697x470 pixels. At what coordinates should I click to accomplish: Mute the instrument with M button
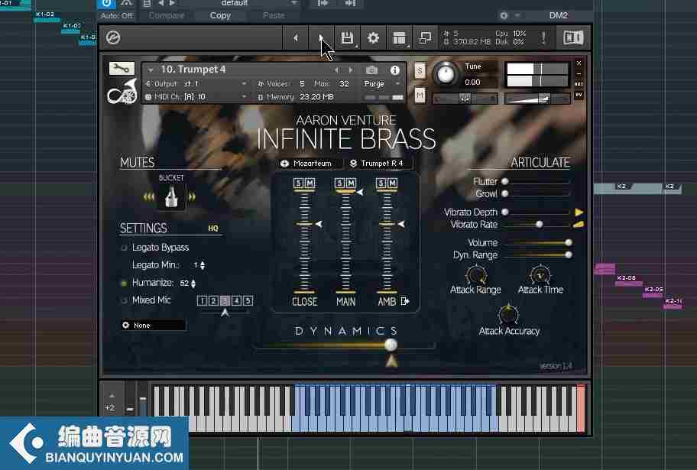(x=419, y=95)
